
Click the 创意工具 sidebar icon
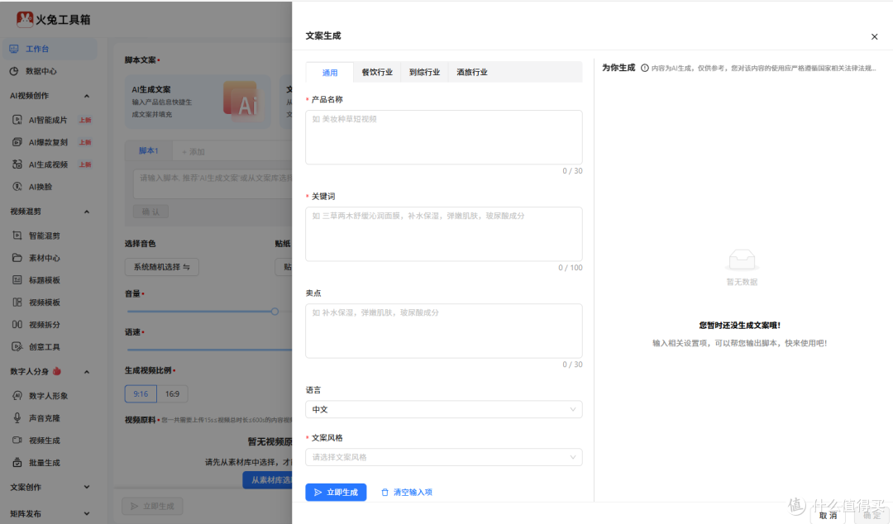click(x=17, y=346)
